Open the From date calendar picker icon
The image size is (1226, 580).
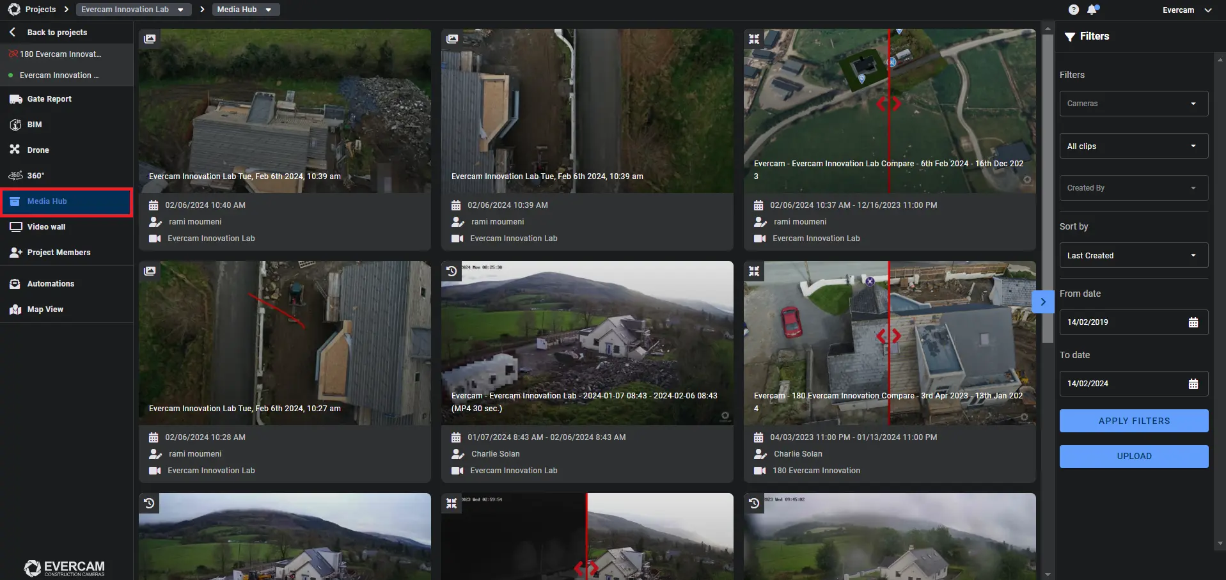(1193, 322)
